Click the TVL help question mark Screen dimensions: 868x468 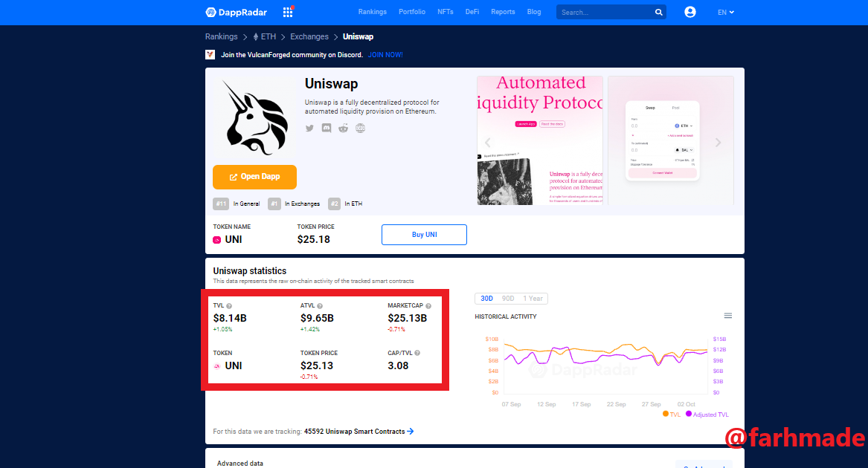[229, 306]
